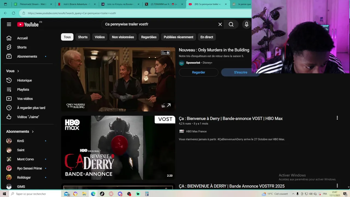The image size is (350, 197).
Task: Start voice search with the microphone
Action: coord(247,24)
